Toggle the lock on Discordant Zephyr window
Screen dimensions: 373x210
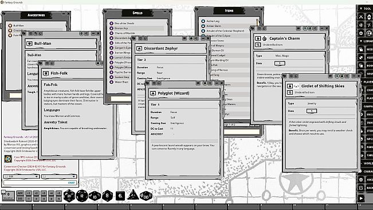191,38
